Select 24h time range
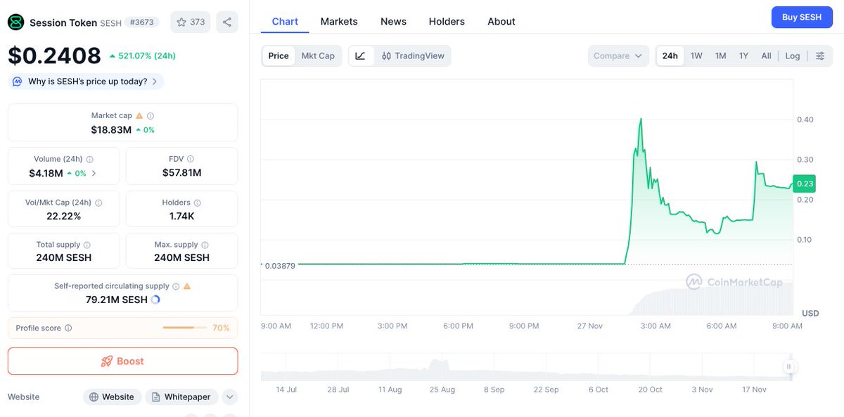This screenshot has width=844, height=417. point(670,56)
